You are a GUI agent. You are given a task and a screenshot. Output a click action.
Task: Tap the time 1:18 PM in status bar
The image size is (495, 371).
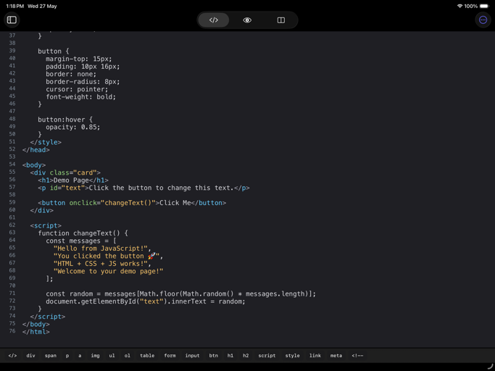tap(14, 6)
